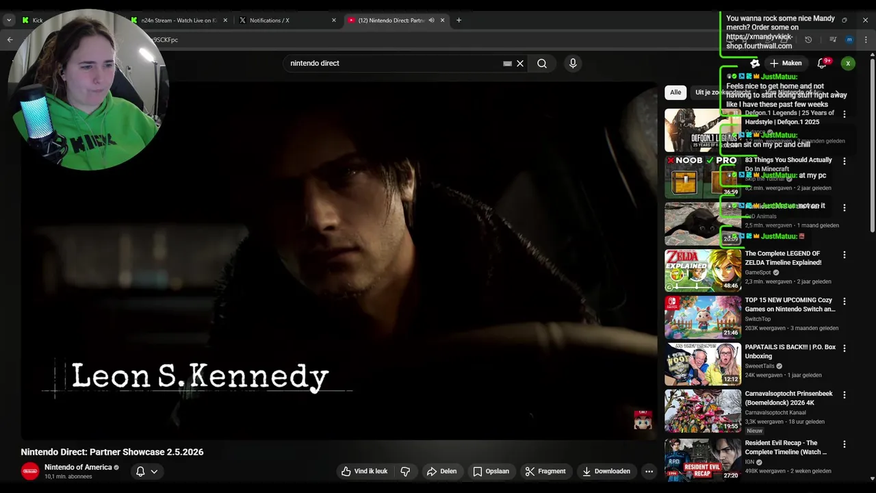The width and height of the screenshot is (876, 493).
Task: Start voice search with the microphone icon
Action: pyautogui.click(x=573, y=63)
